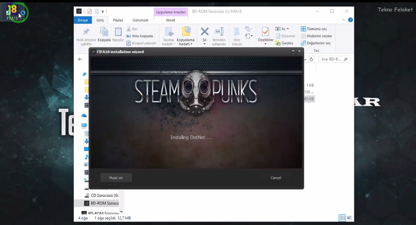The image size is (416, 225).
Task: Click Kısayol yapıştır in ribbon
Action: 141,43
